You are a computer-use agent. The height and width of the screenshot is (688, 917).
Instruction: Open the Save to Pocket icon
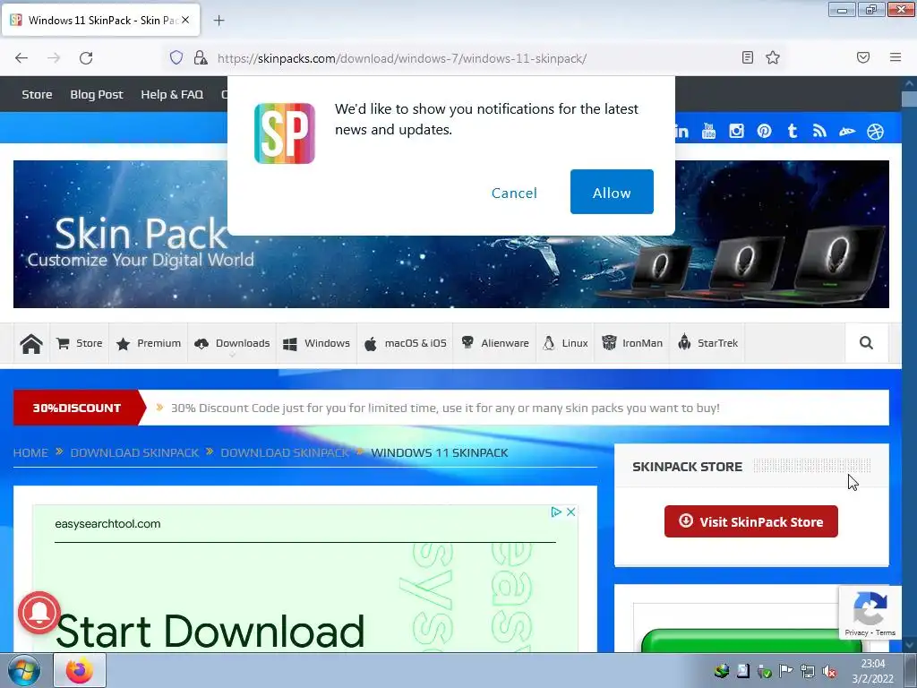tap(863, 57)
